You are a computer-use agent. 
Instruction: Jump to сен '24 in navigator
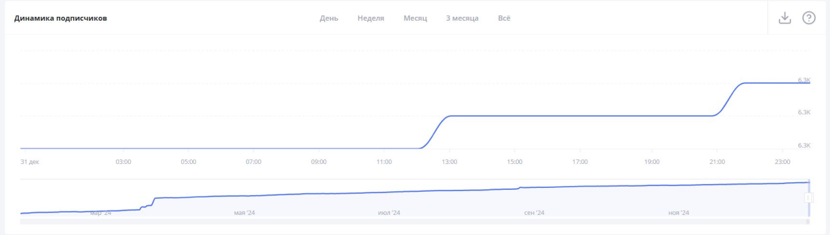coord(534,213)
